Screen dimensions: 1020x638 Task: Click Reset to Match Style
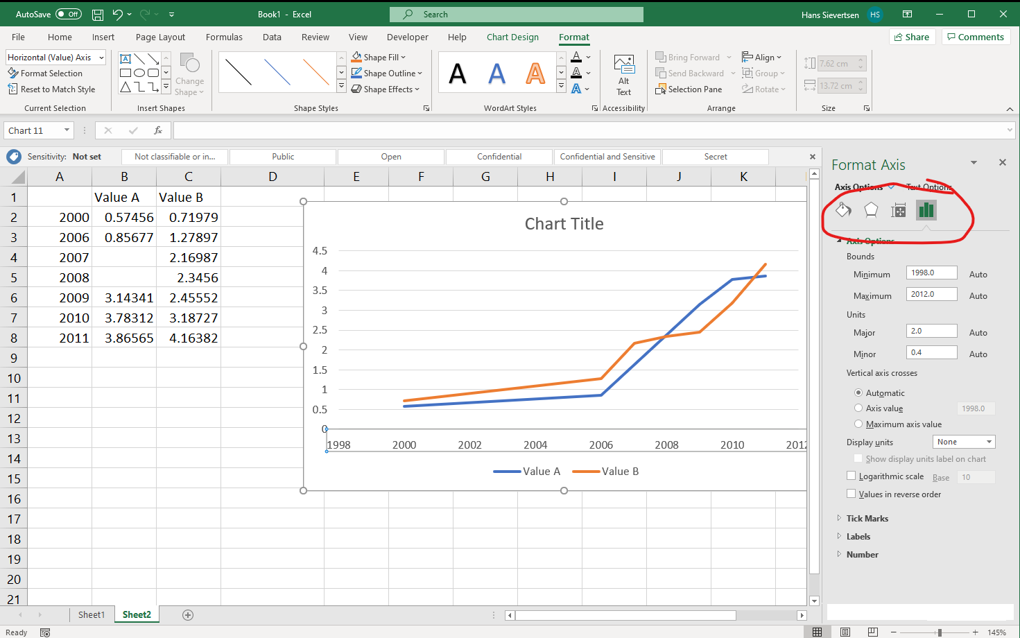pos(51,89)
